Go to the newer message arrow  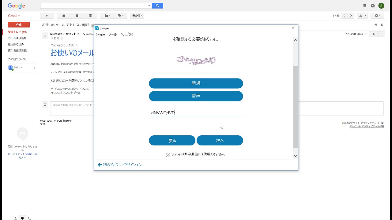point(345,16)
